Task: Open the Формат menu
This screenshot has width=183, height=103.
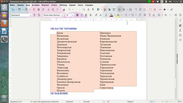Action: click(x=45, y=5)
